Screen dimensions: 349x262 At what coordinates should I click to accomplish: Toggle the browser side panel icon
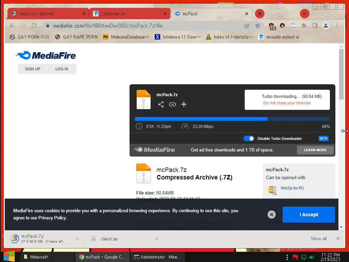[315, 26]
